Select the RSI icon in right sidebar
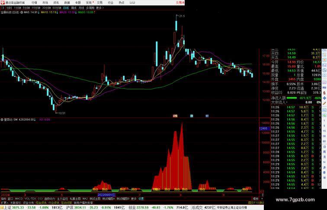Viewport: 327px width, 210px height. 324,88
